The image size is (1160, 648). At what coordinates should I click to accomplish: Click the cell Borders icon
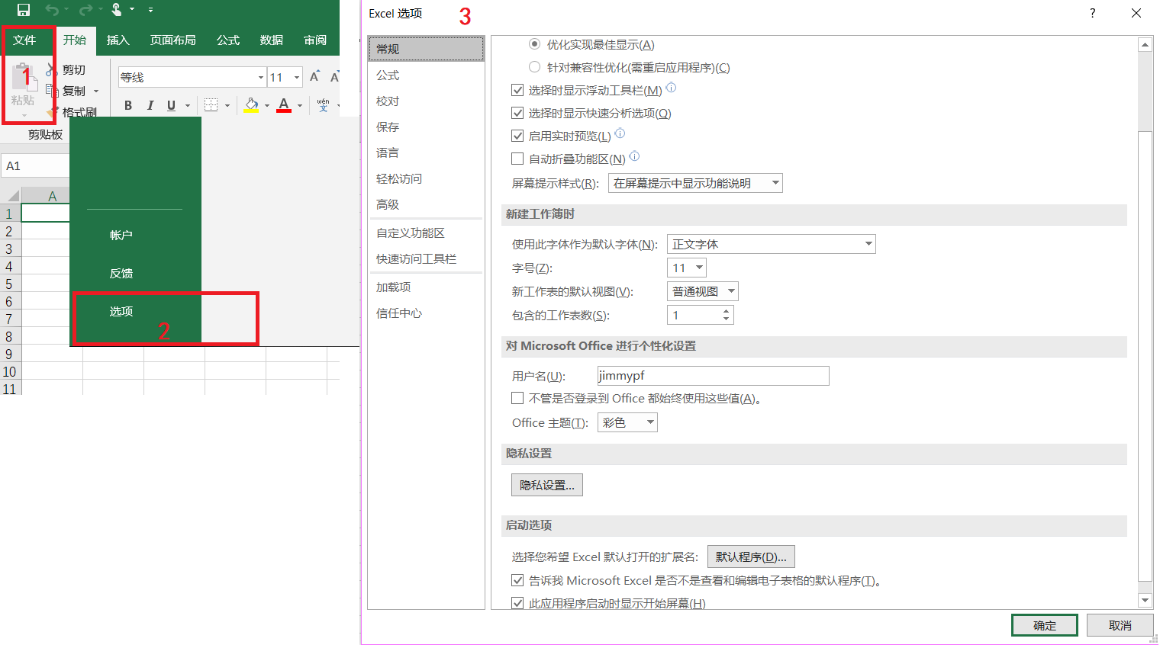point(211,105)
